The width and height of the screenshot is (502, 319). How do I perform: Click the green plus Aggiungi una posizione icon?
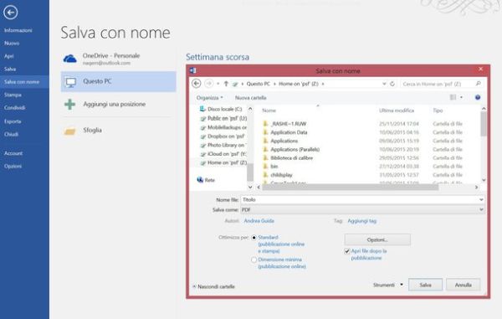[x=69, y=105]
